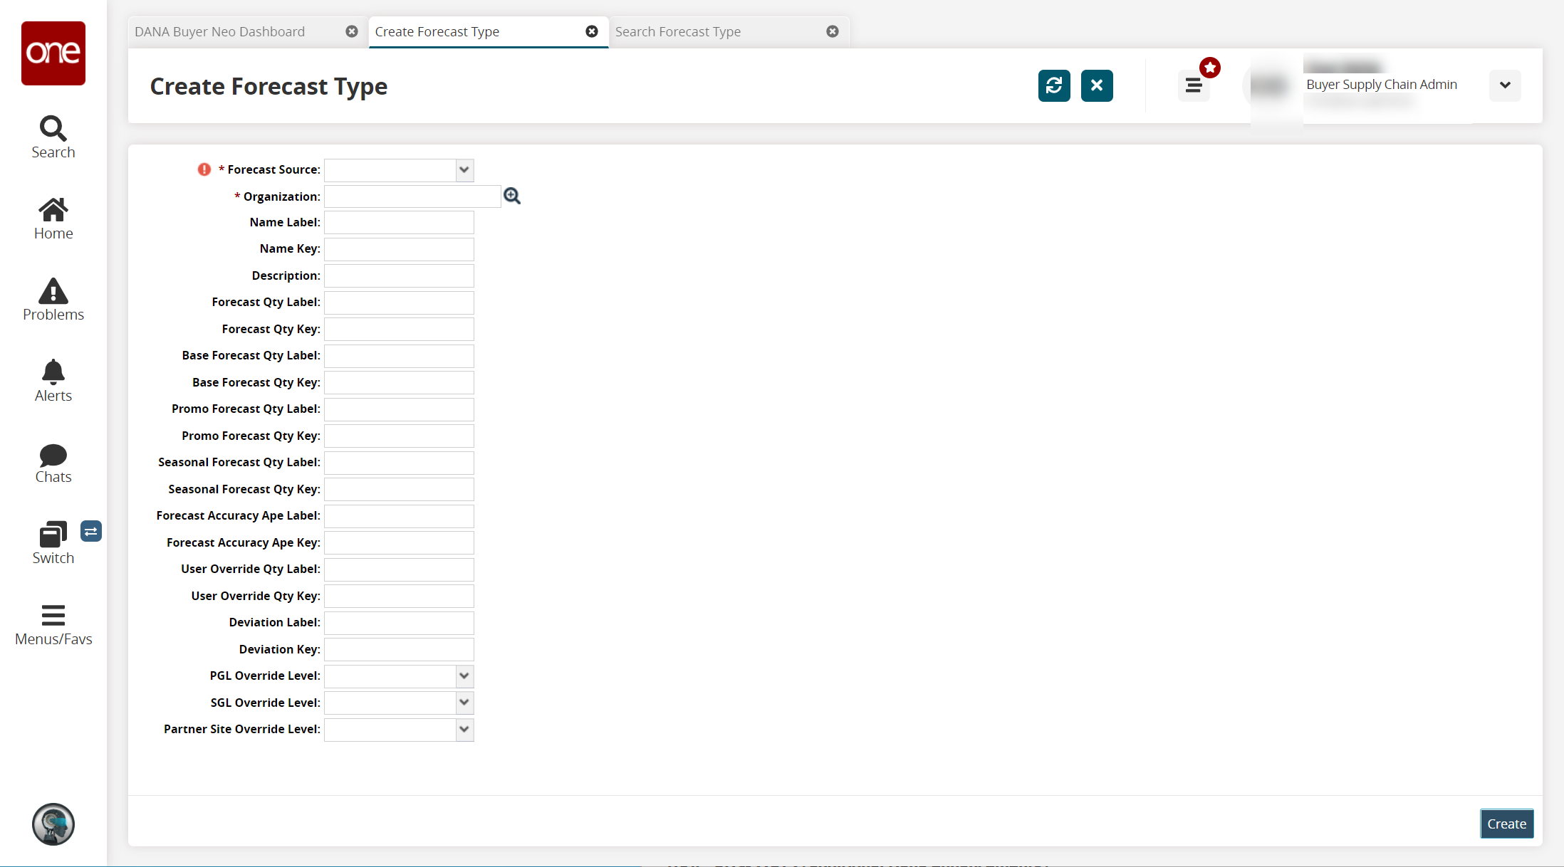
Task: Switch to DANA Buyer Neo Dashboard tab
Action: coord(219,32)
